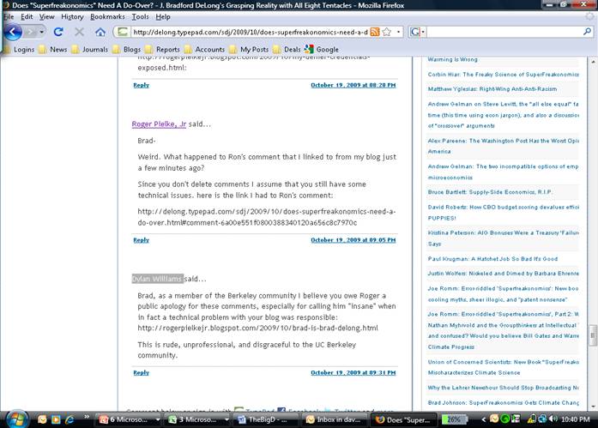This screenshot has height=428, width=598.
Task: Click the volume speaker tray icon
Action: tap(553, 419)
